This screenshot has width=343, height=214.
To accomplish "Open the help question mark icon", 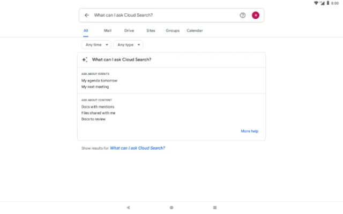I will click(x=242, y=15).
